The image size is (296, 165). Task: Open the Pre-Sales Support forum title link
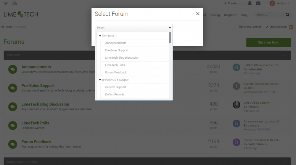(38, 86)
